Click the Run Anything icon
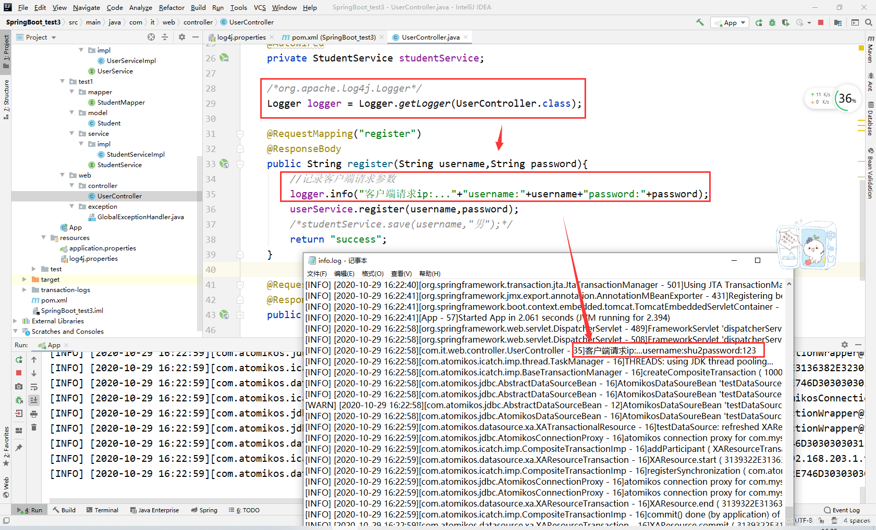 855,22
